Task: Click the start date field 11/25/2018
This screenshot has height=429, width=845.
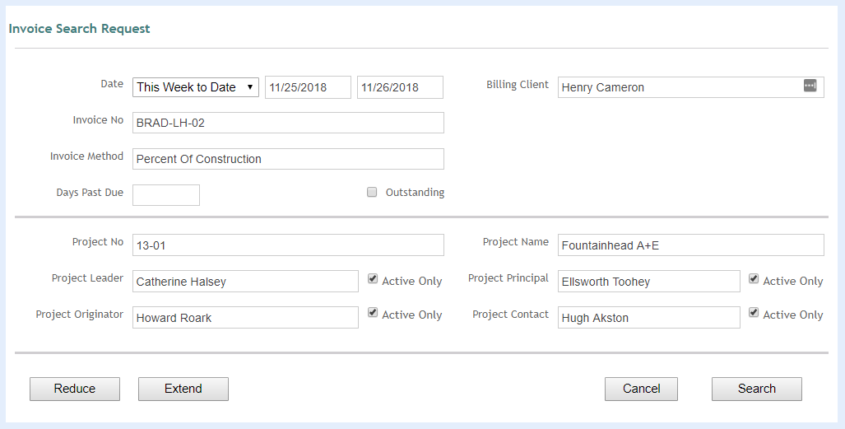Action: (308, 87)
